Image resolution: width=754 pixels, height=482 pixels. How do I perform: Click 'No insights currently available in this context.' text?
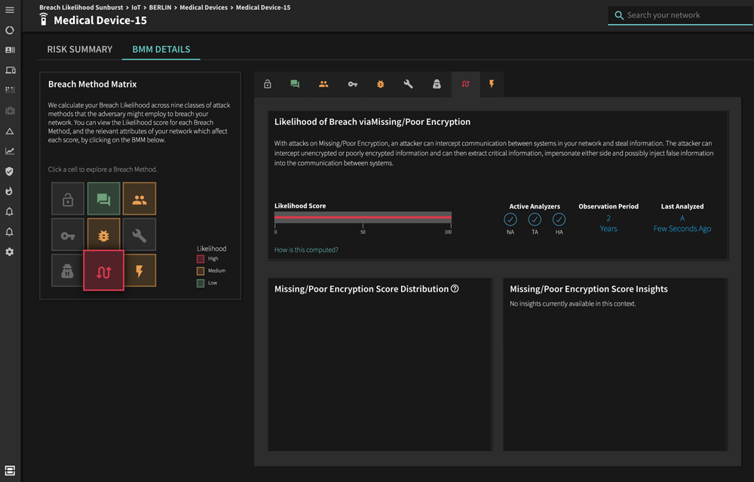(x=573, y=304)
